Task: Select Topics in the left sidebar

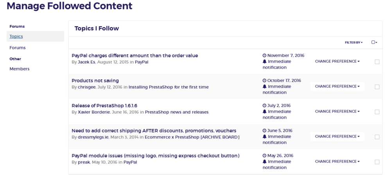Action: [x=16, y=36]
